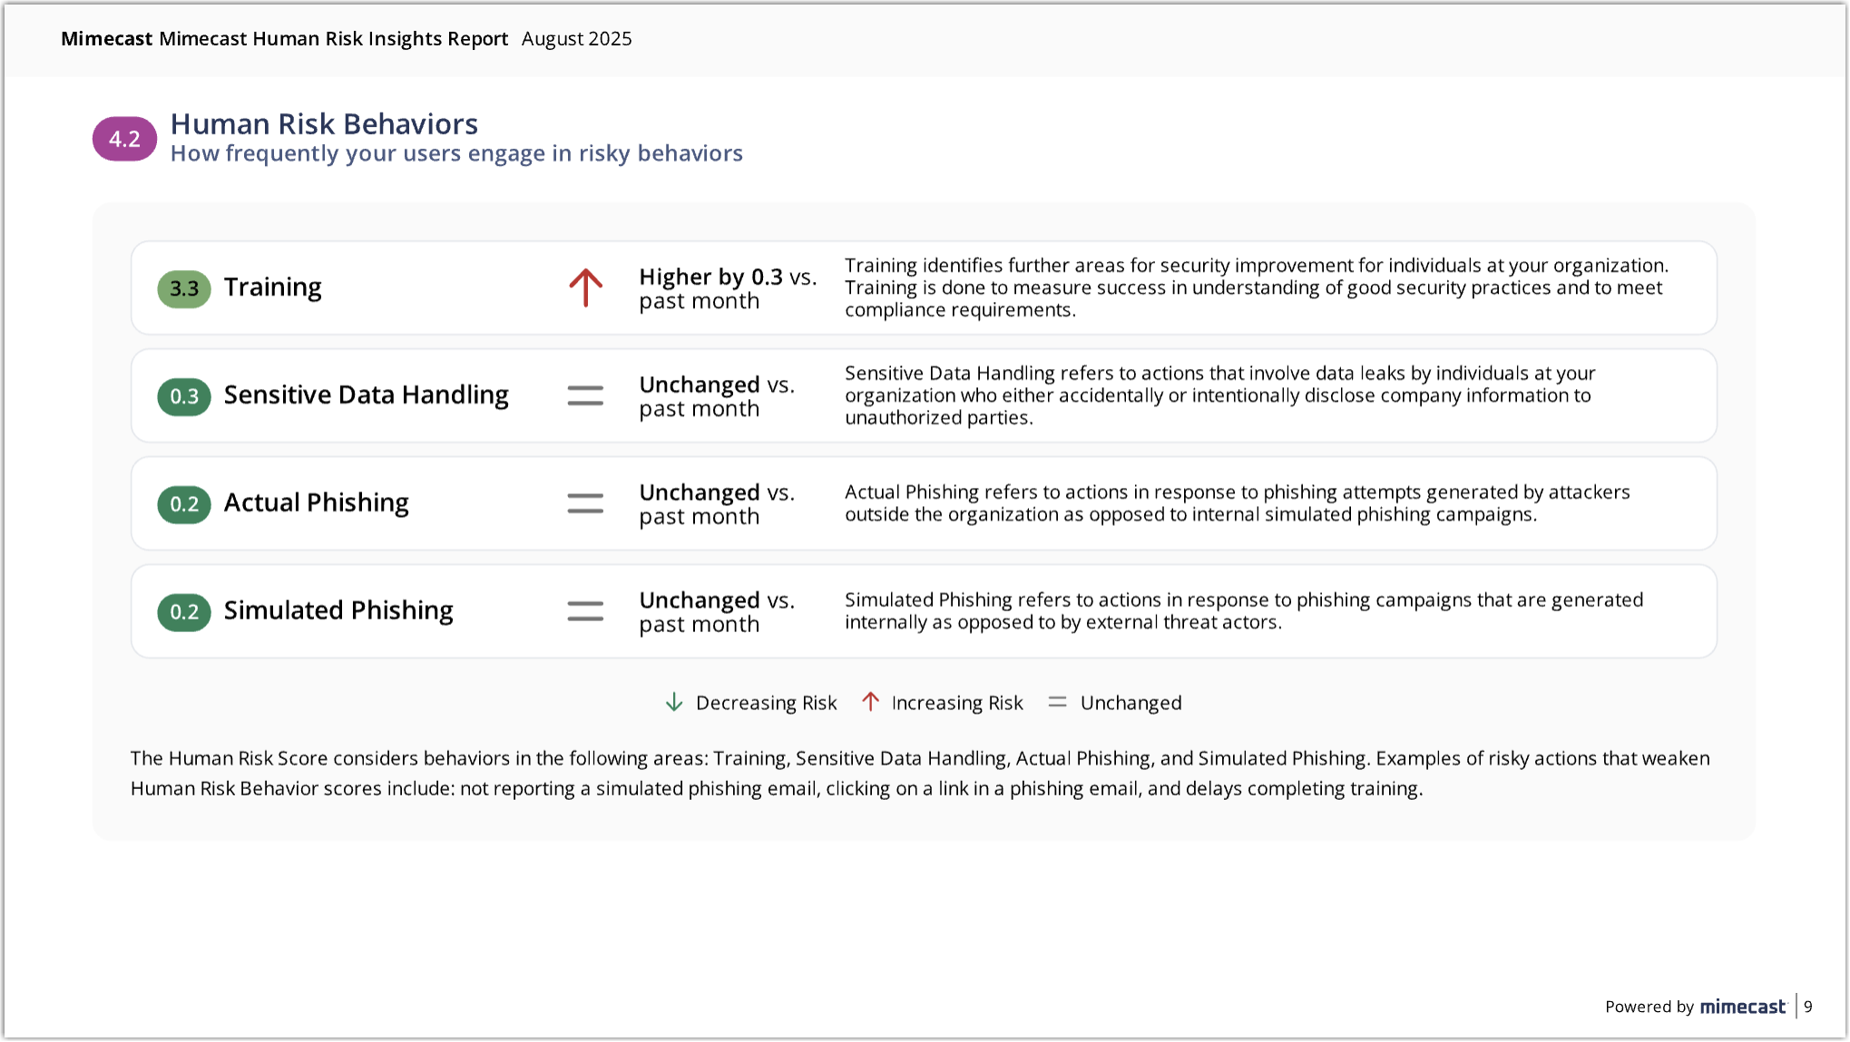Viewport: 1850px width, 1042px height.
Task: Click the red up arrow beside Training
Action: click(x=586, y=287)
